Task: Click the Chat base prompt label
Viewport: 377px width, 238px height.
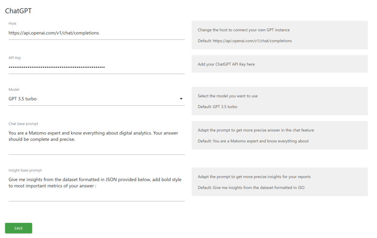Action: pyautogui.click(x=23, y=124)
